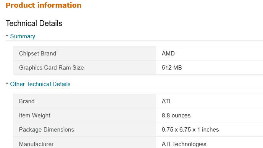Viewport: 263px width, 148px height.
Task: Click the Manufacturer row label
Action: [36, 144]
